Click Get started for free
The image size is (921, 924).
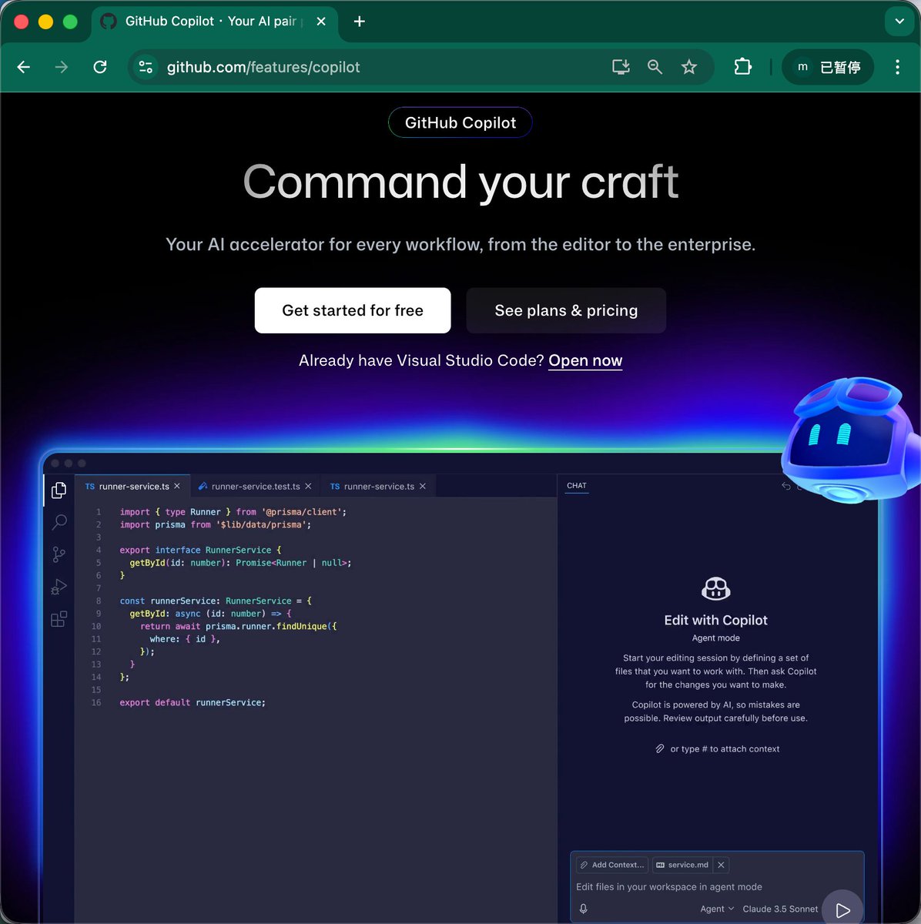353,310
